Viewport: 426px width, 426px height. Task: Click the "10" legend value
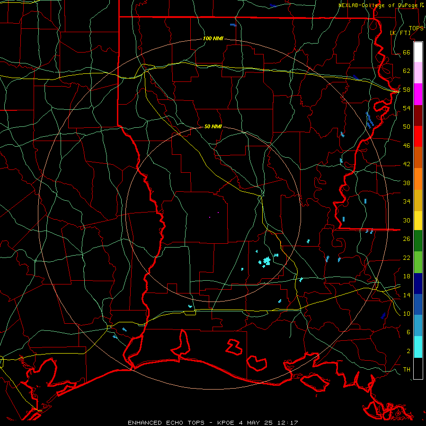click(x=407, y=313)
